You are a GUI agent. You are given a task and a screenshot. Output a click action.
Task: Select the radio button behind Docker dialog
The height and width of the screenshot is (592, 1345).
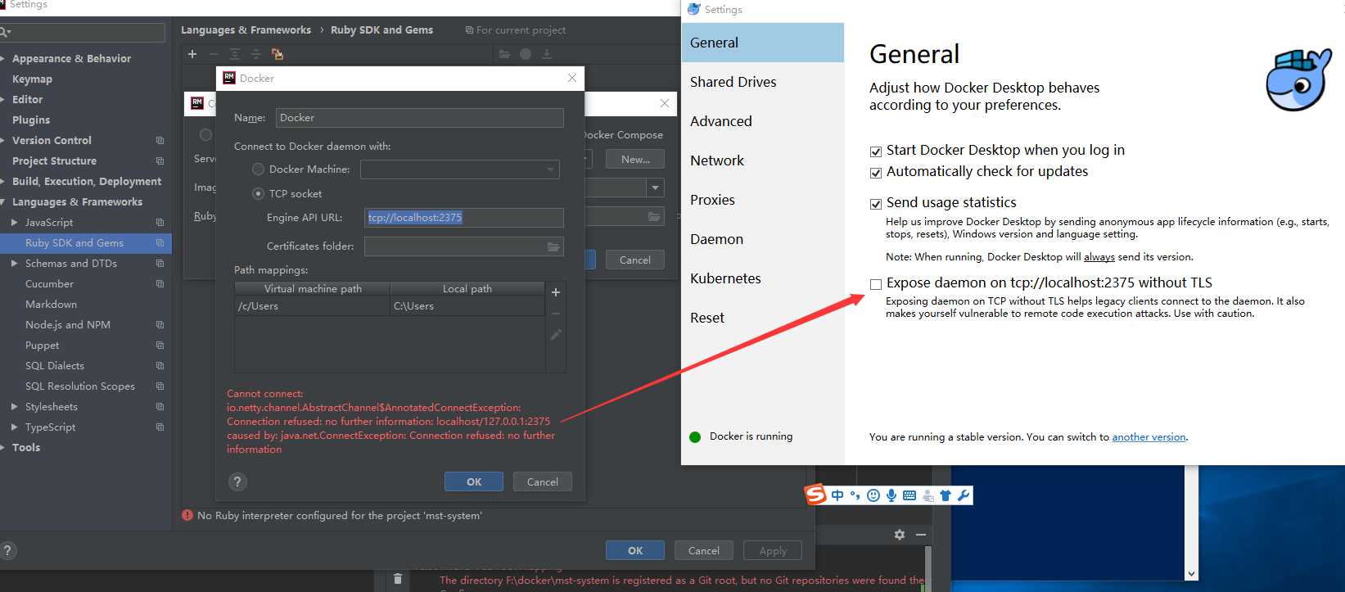point(205,134)
